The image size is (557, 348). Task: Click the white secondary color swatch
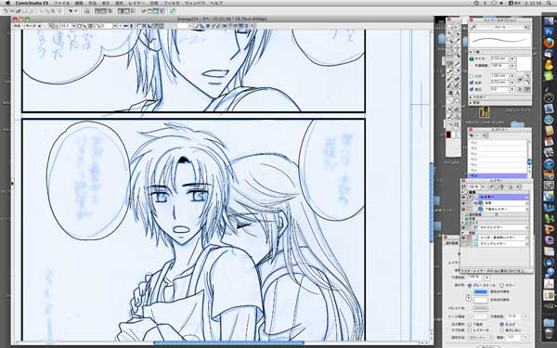tap(480, 300)
